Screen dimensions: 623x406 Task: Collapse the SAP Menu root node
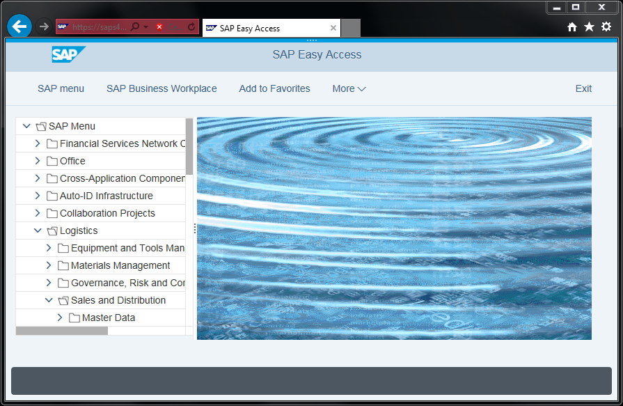click(x=26, y=126)
